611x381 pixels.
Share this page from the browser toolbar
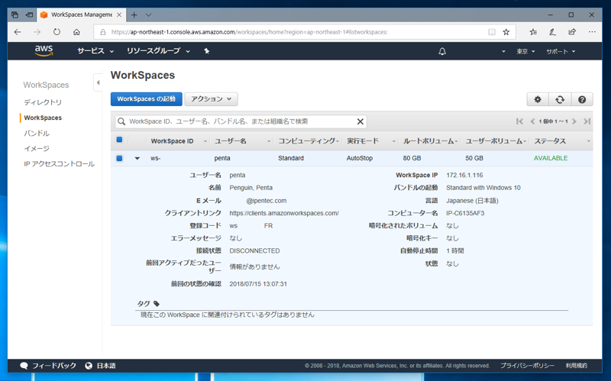coord(572,32)
